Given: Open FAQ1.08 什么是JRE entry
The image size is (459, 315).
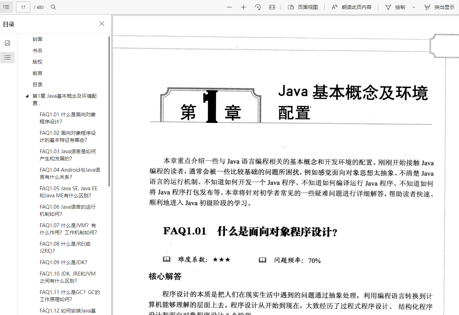Looking at the screenshot, I should [65, 247].
